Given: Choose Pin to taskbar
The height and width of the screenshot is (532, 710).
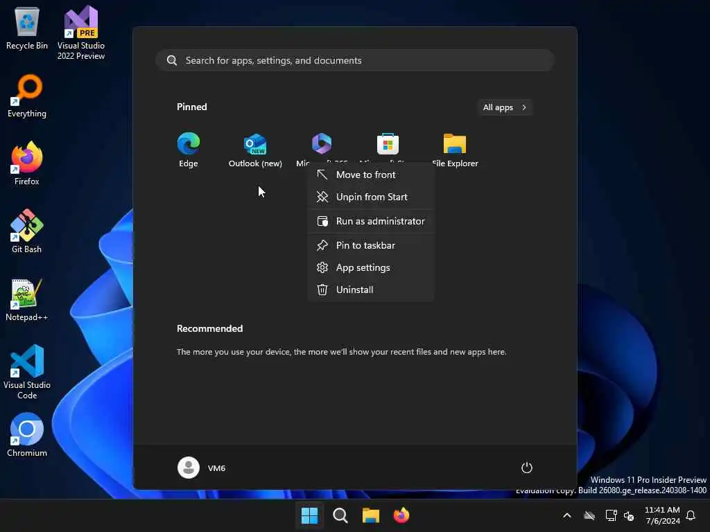Looking at the screenshot, I should click(370, 245).
